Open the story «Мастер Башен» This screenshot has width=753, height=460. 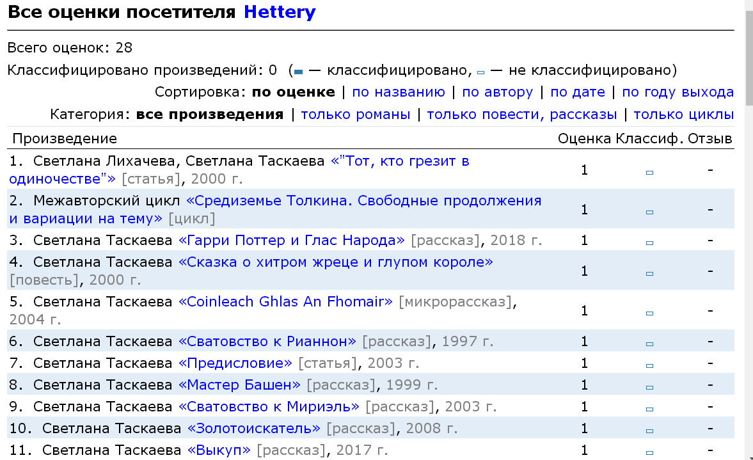pos(239,385)
